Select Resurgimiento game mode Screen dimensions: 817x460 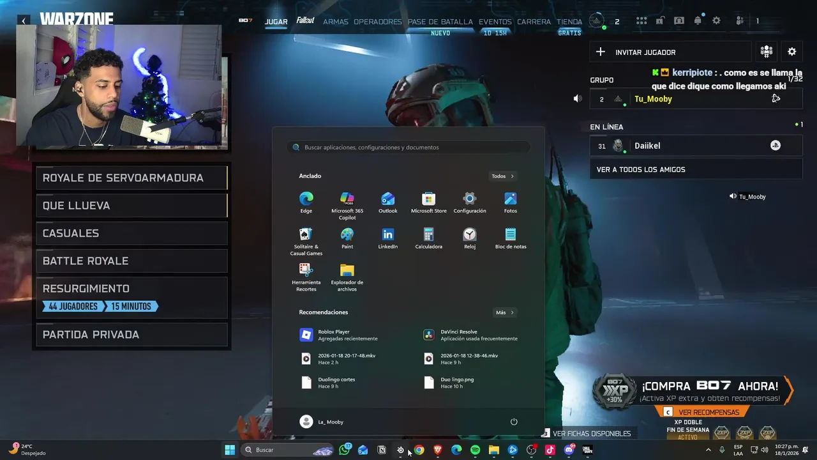[x=131, y=297]
